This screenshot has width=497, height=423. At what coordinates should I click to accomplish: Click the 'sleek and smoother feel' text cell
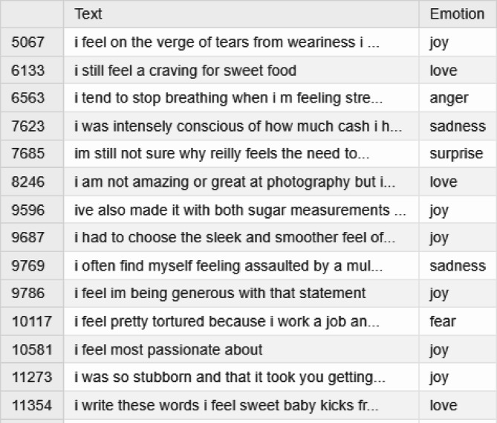234,238
